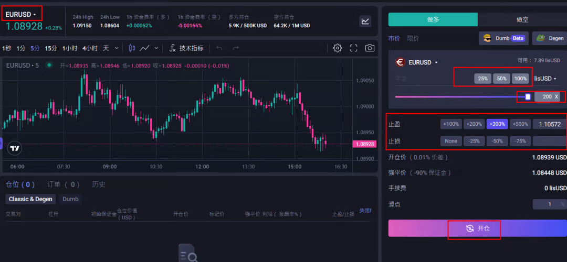Expand the timeframe dropdown next to 天
Viewport: 567px width, 262px height.
click(117, 48)
